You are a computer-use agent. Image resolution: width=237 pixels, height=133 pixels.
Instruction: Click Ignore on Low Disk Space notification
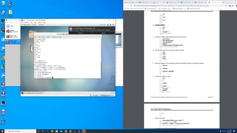click(x=103, y=33)
